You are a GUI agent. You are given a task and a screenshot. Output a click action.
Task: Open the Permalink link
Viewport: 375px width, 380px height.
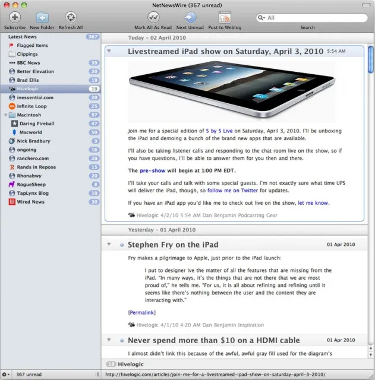click(142, 313)
